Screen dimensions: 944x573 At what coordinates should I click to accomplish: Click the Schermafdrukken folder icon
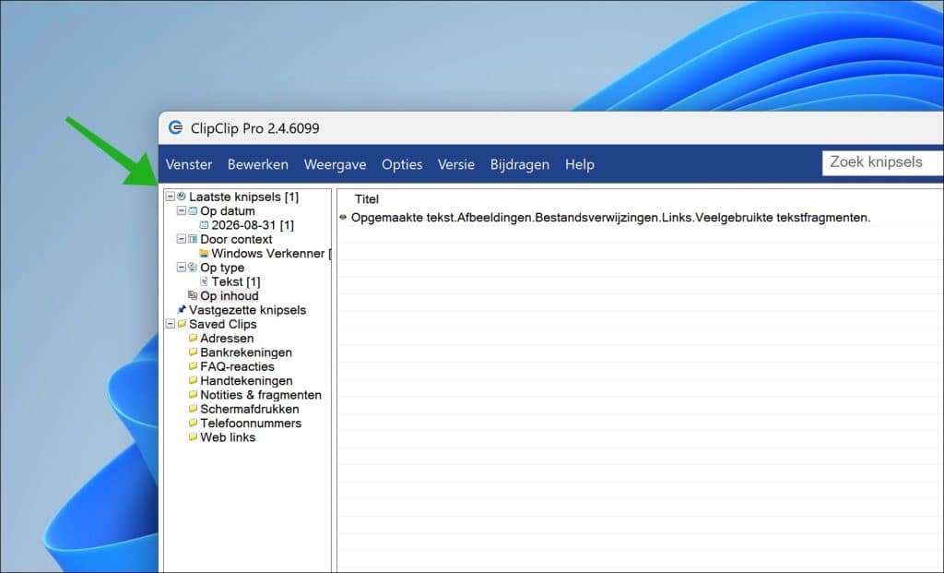193,409
